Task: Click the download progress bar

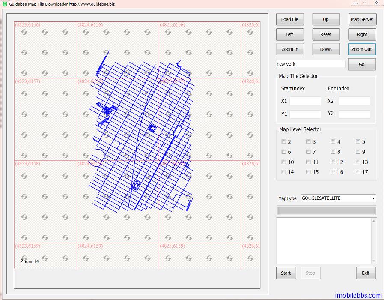Action: (x=327, y=210)
